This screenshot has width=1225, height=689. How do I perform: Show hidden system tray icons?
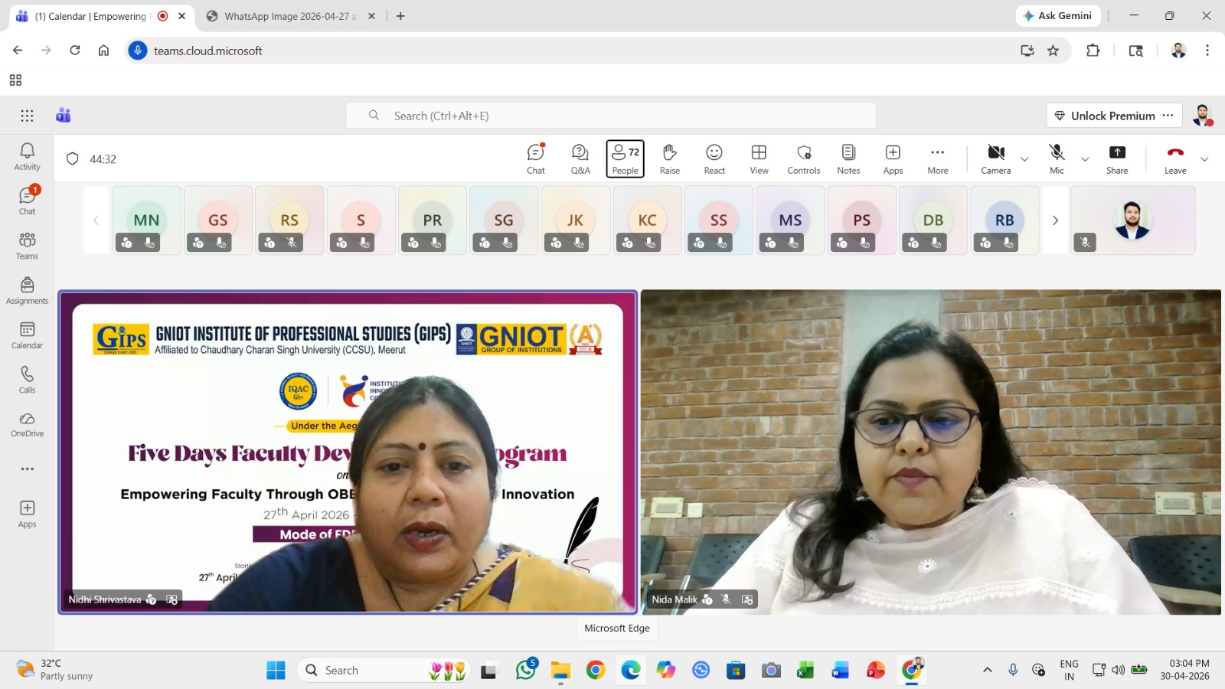pos(988,670)
